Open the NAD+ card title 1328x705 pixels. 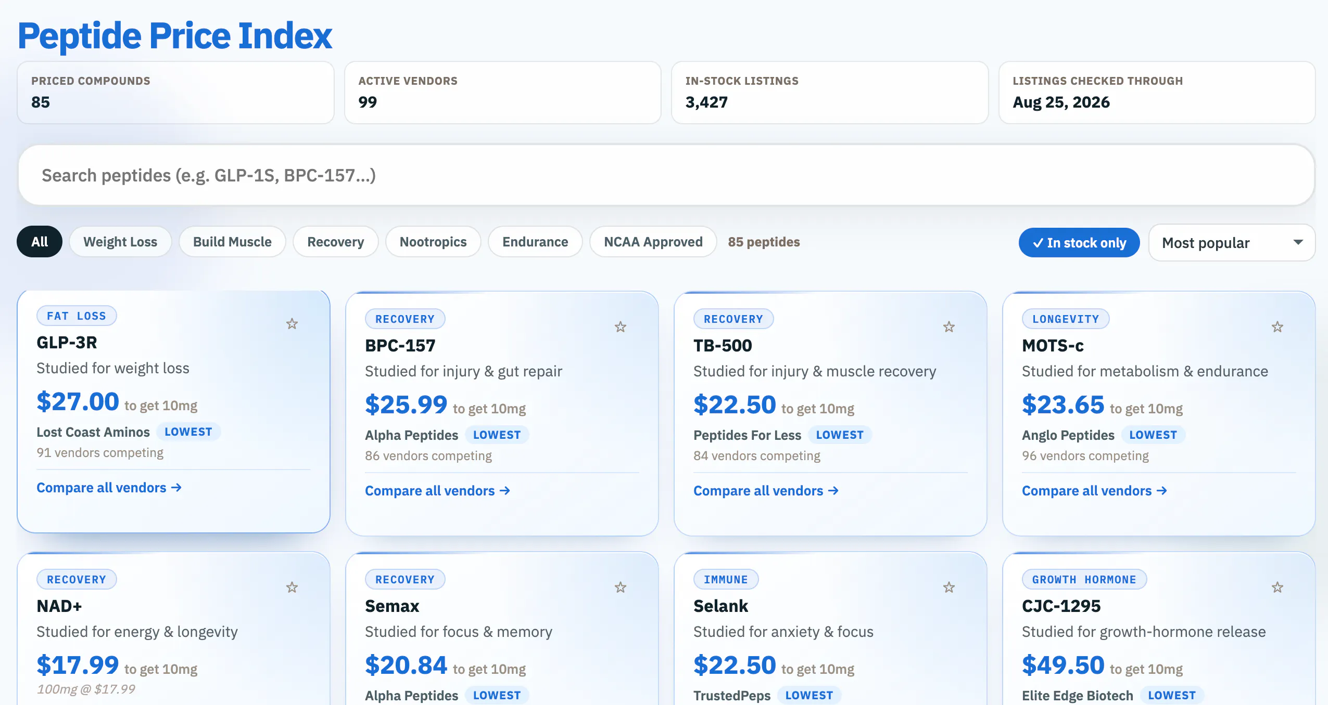(59, 606)
